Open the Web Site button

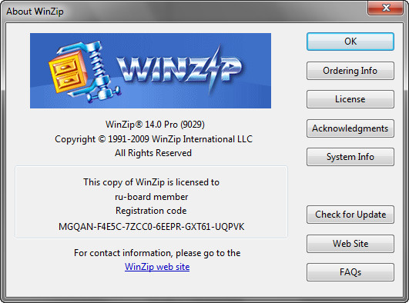tap(350, 244)
